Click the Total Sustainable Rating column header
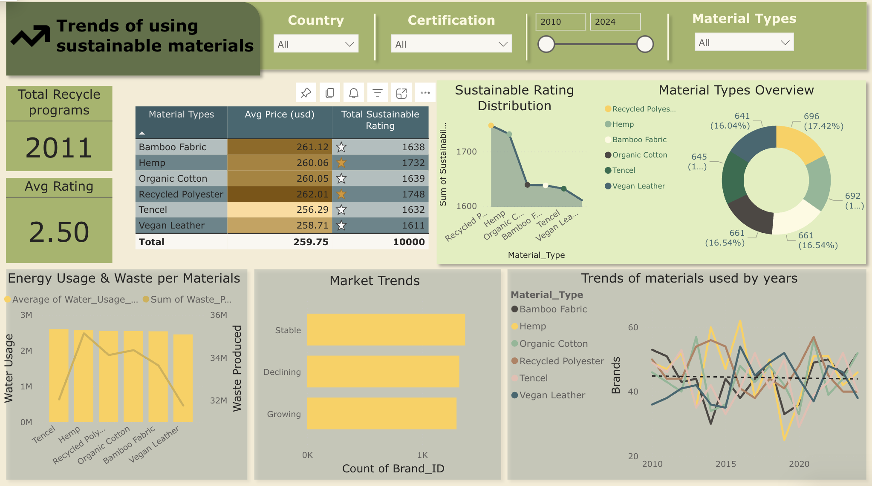This screenshot has width=872, height=486. (380, 120)
